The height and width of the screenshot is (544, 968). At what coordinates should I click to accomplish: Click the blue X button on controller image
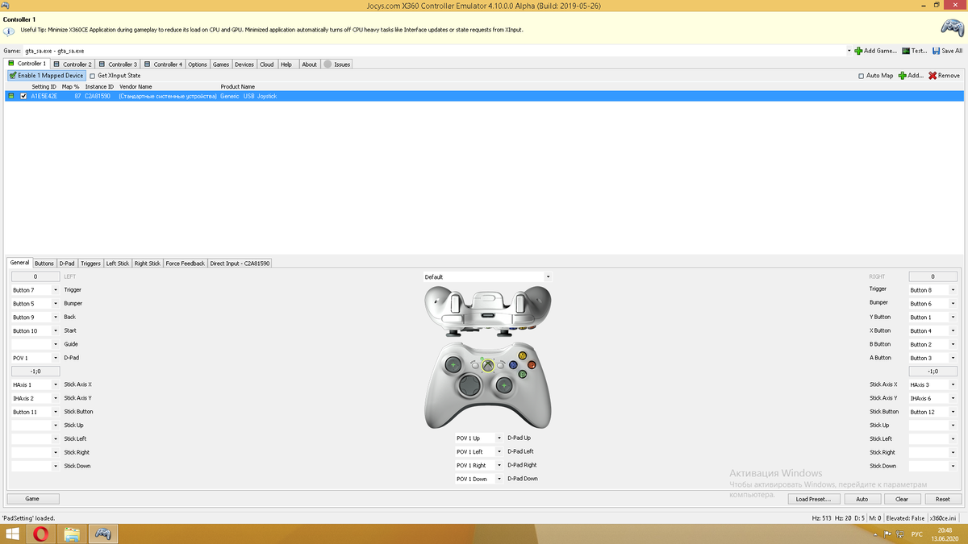(513, 364)
